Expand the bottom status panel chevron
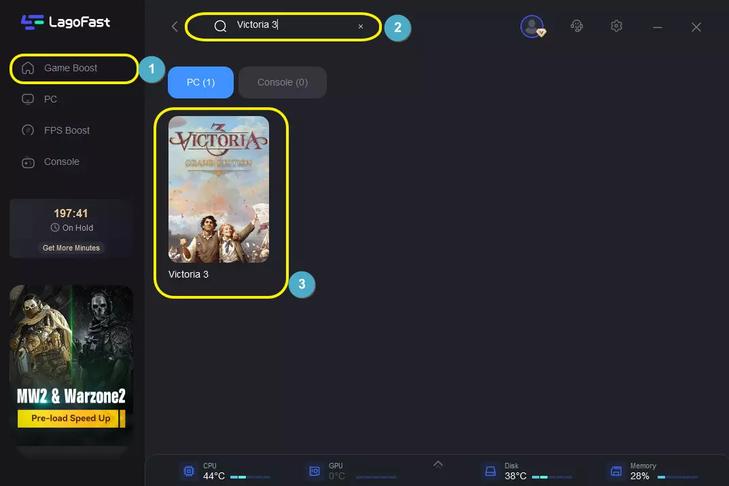Image resolution: width=729 pixels, height=486 pixels. (x=438, y=464)
